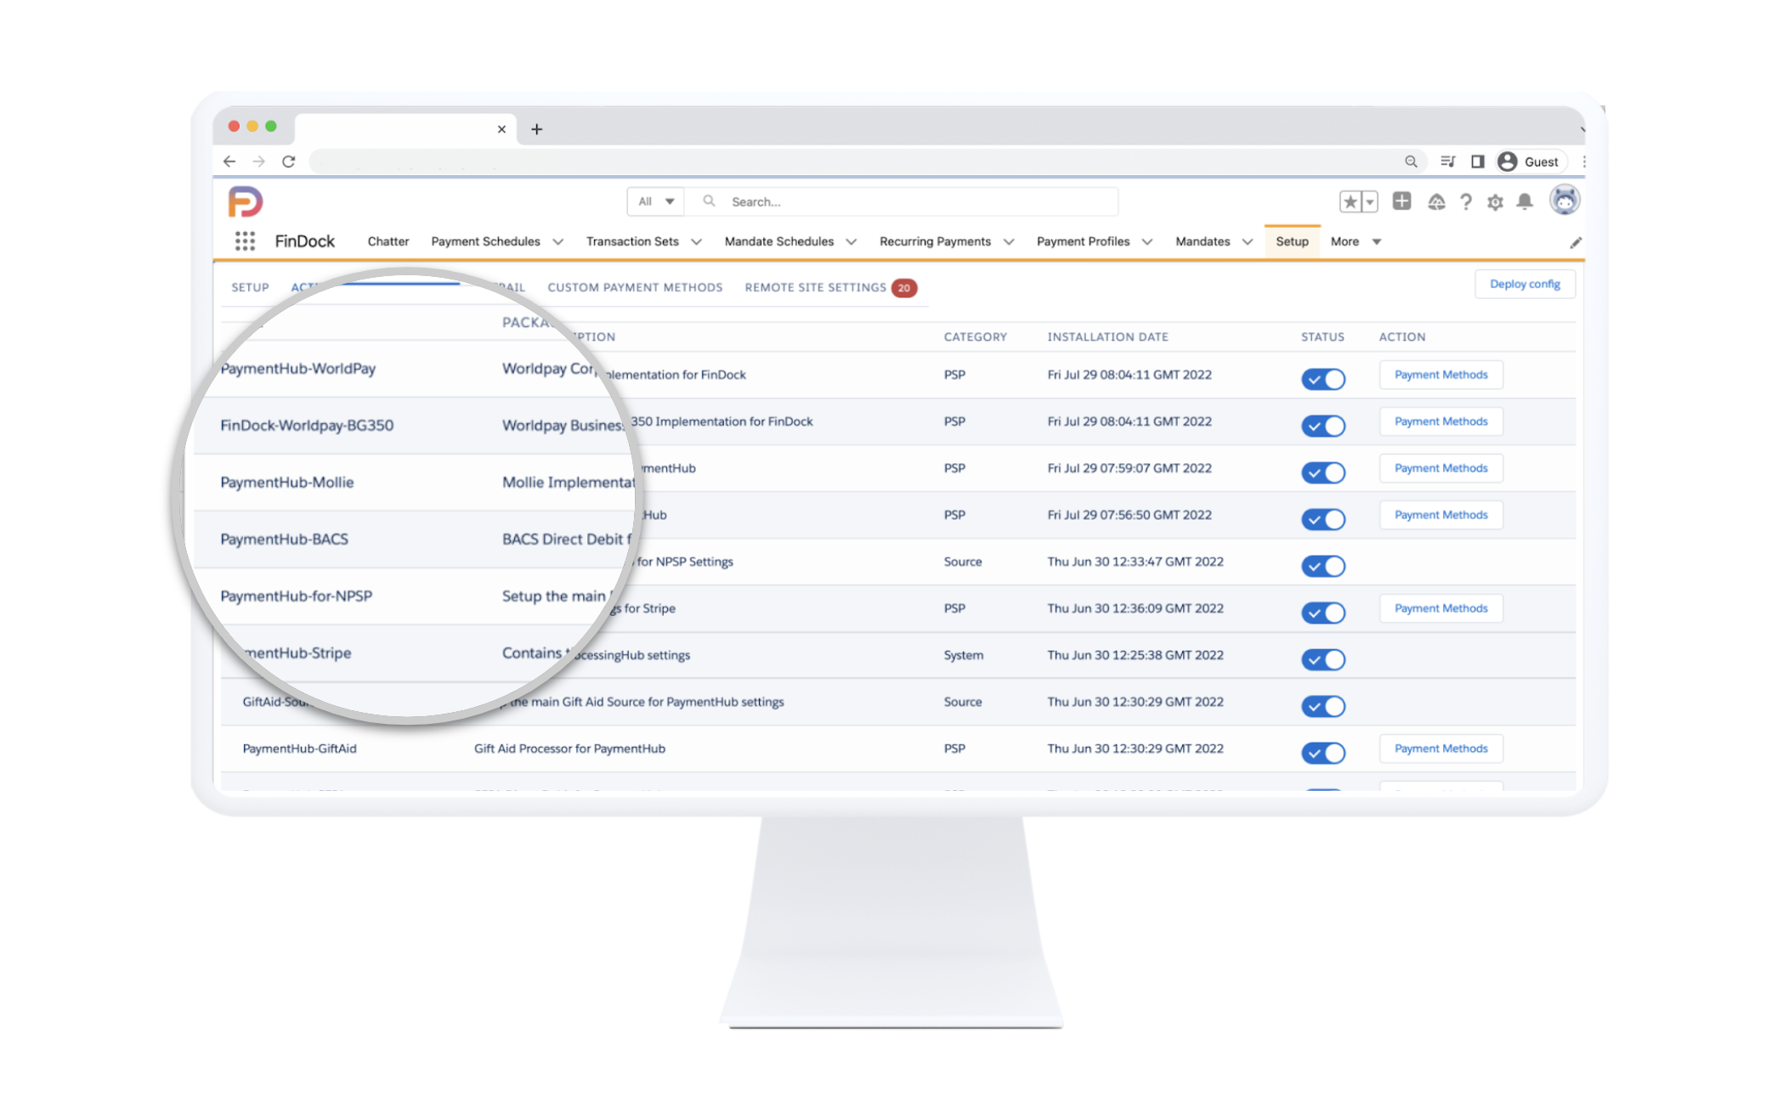Viewport: 1783px width, 1113px height.
Task: Expand Payment Schedules tab chevron
Action: pos(558,242)
